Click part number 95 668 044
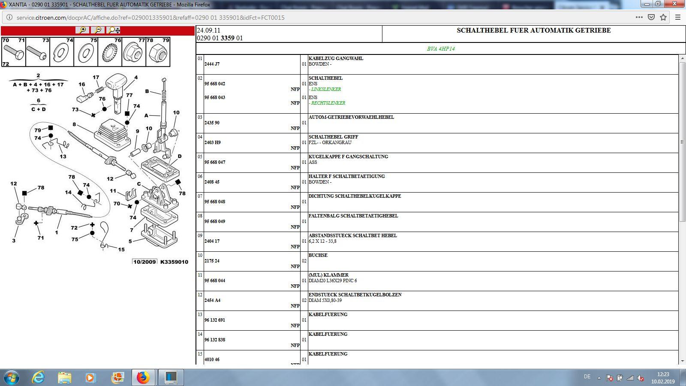686x386 pixels. [215, 280]
